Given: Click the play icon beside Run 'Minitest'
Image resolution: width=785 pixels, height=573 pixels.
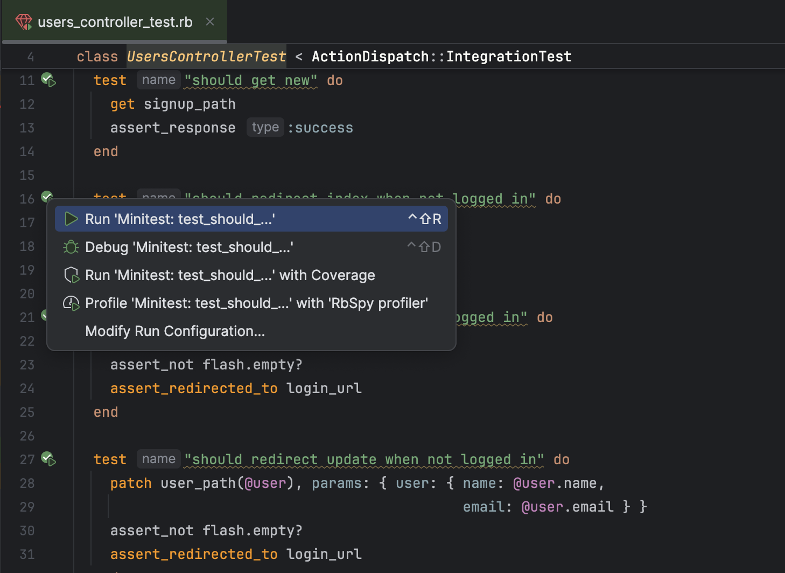Looking at the screenshot, I should tap(71, 219).
